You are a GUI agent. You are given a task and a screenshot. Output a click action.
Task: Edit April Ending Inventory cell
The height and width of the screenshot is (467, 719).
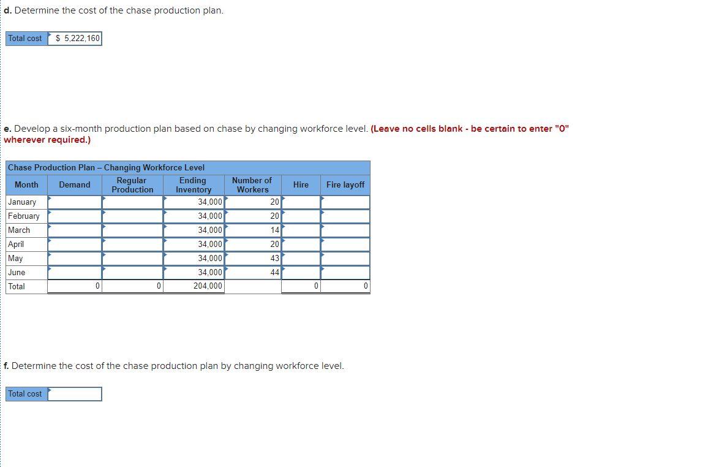[194, 245]
